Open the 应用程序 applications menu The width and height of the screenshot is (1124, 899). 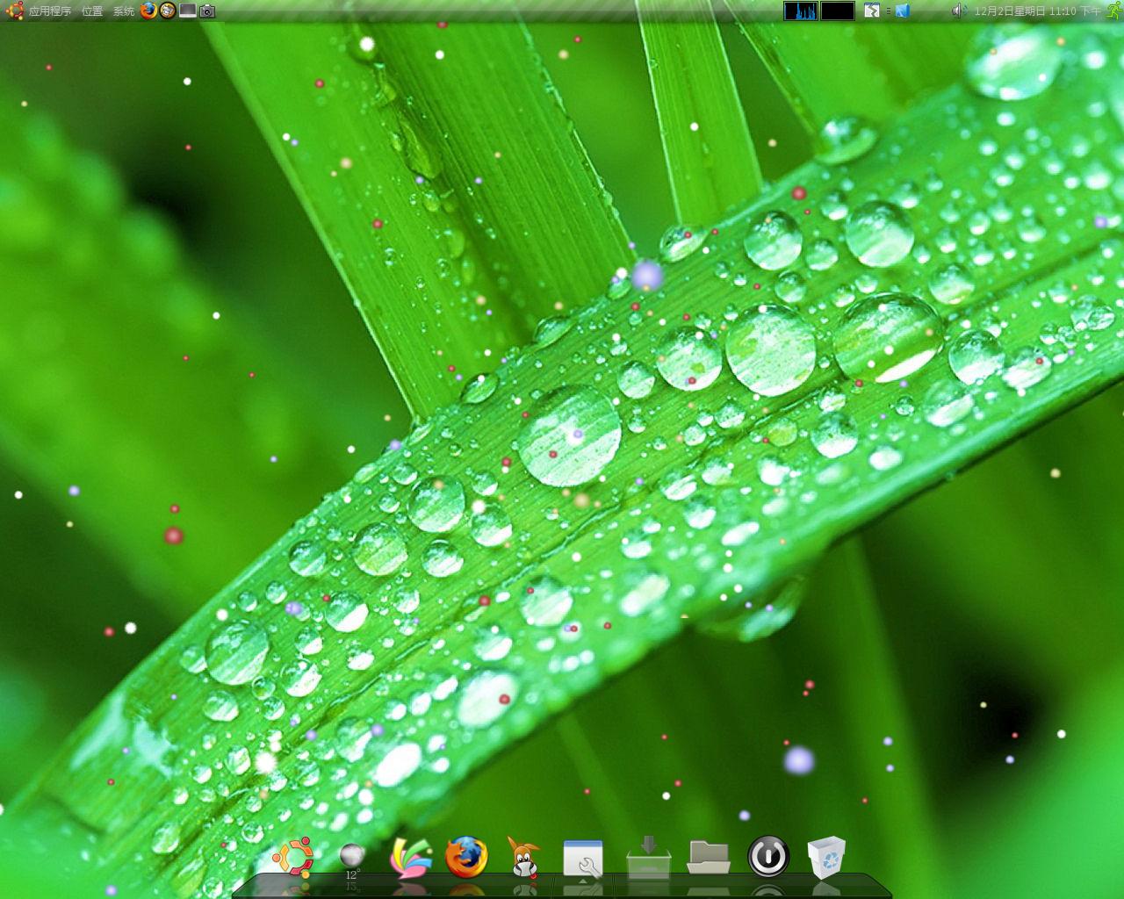click(50, 11)
